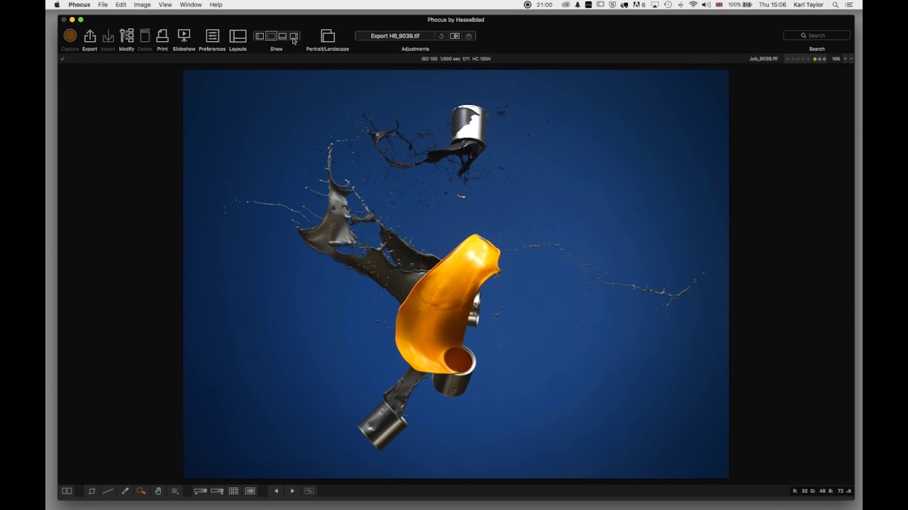Toggle shadow exposure warning icon
The width and height of the screenshot is (908, 510).
point(201,491)
